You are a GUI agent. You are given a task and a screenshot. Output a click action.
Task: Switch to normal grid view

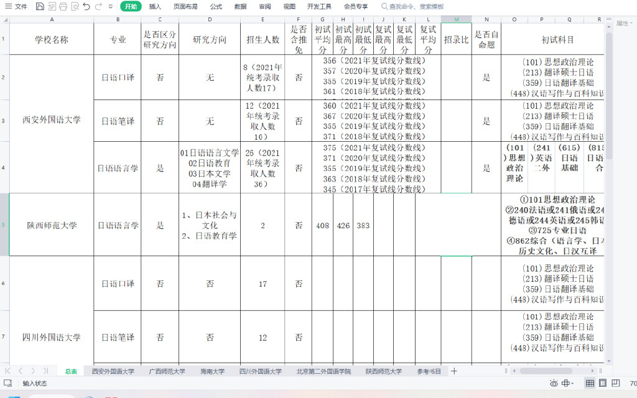[x=590, y=383]
